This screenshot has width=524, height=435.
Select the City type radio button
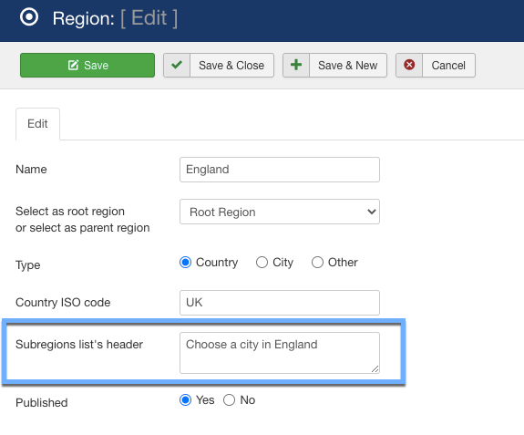[x=262, y=263]
